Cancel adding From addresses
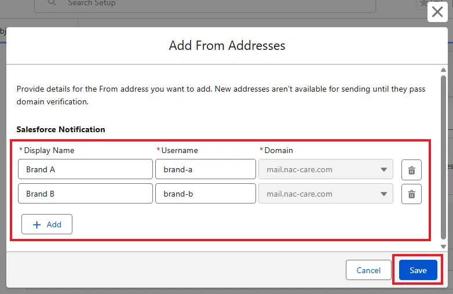The image size is (453, 294). coord(368,270)
